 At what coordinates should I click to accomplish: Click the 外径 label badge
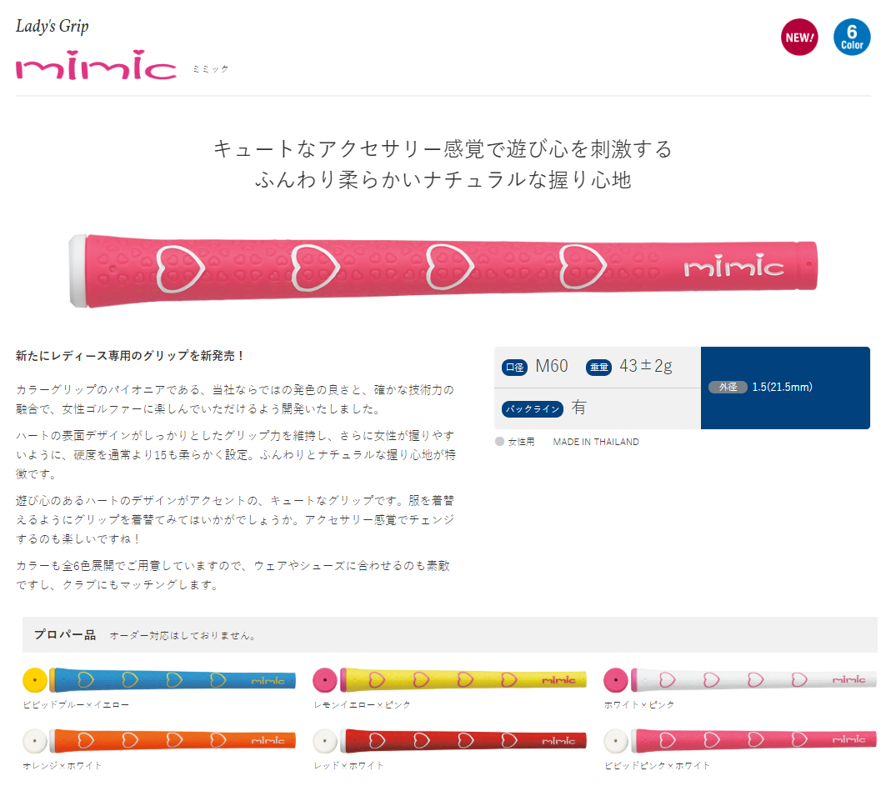point(728,387)
